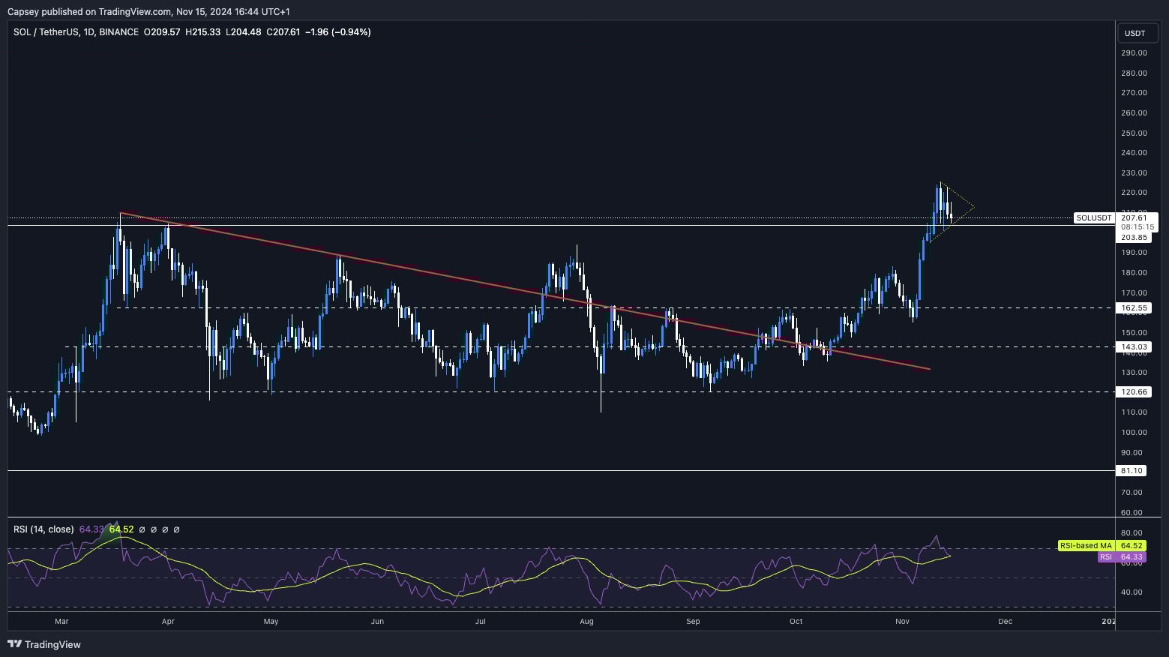
Task: Click the second crossed-circle icon beside RSI values
Action: pyautogui.click(x=154, y=529)
